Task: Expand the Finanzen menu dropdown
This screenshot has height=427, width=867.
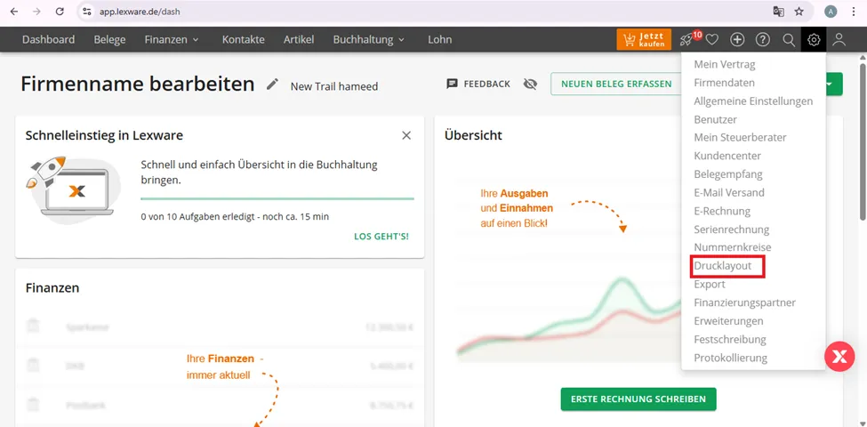Action: click(172, 40)
